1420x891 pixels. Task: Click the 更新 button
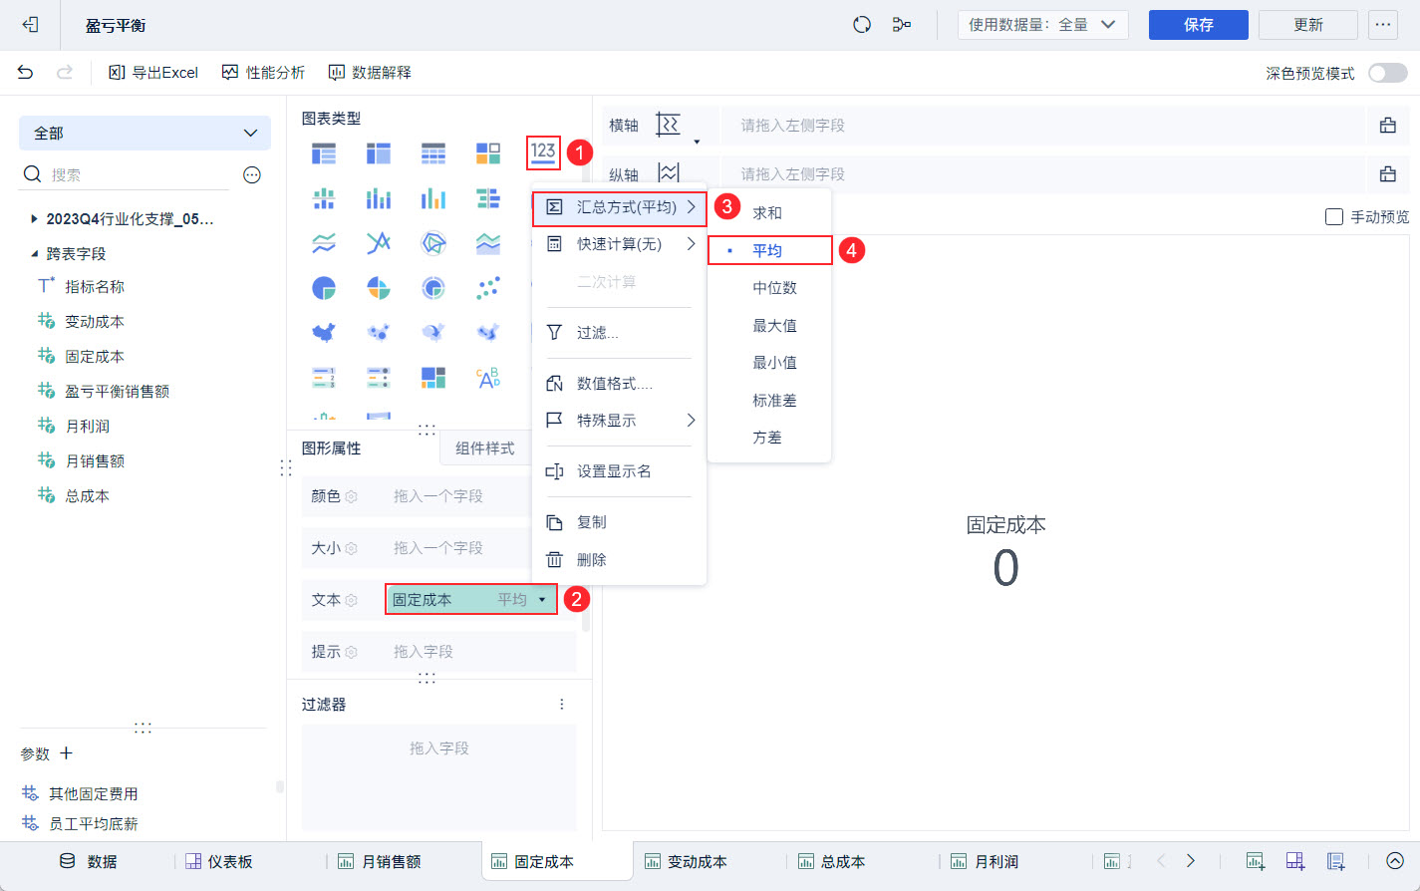click(1307, 25)
